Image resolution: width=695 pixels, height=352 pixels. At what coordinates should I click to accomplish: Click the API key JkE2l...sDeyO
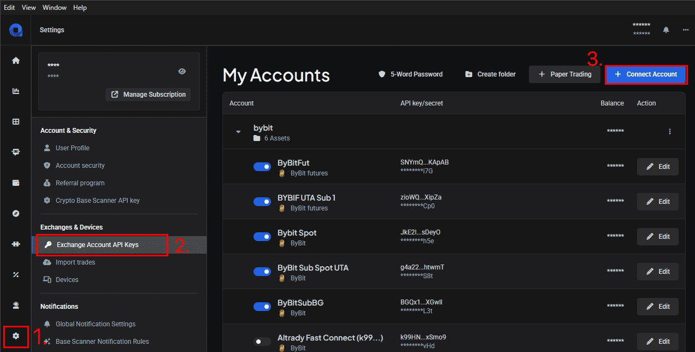click(x=420, y=232)
